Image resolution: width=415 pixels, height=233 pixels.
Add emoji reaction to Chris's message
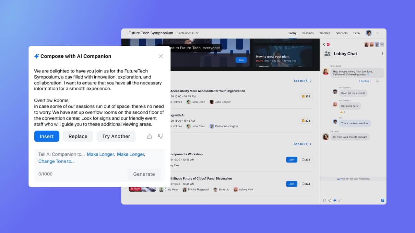(377, 81)
